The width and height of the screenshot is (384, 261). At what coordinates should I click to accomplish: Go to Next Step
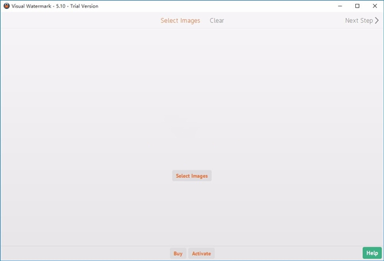[x=359, y=20]
